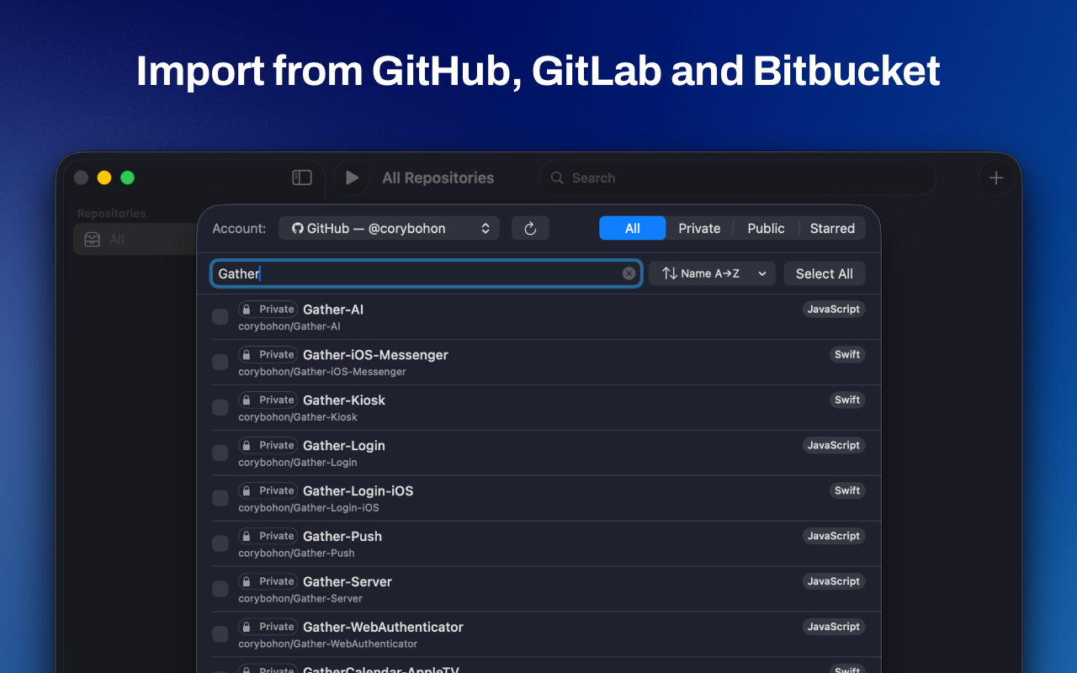Show only Public repositories tab
The image size is (1077, 673).
coord(766,228)
